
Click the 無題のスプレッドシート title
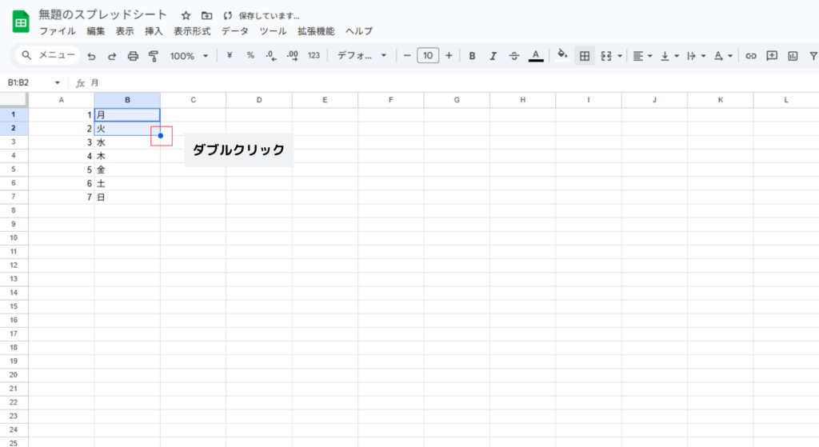pyautogui.click(x=102, y=14)
